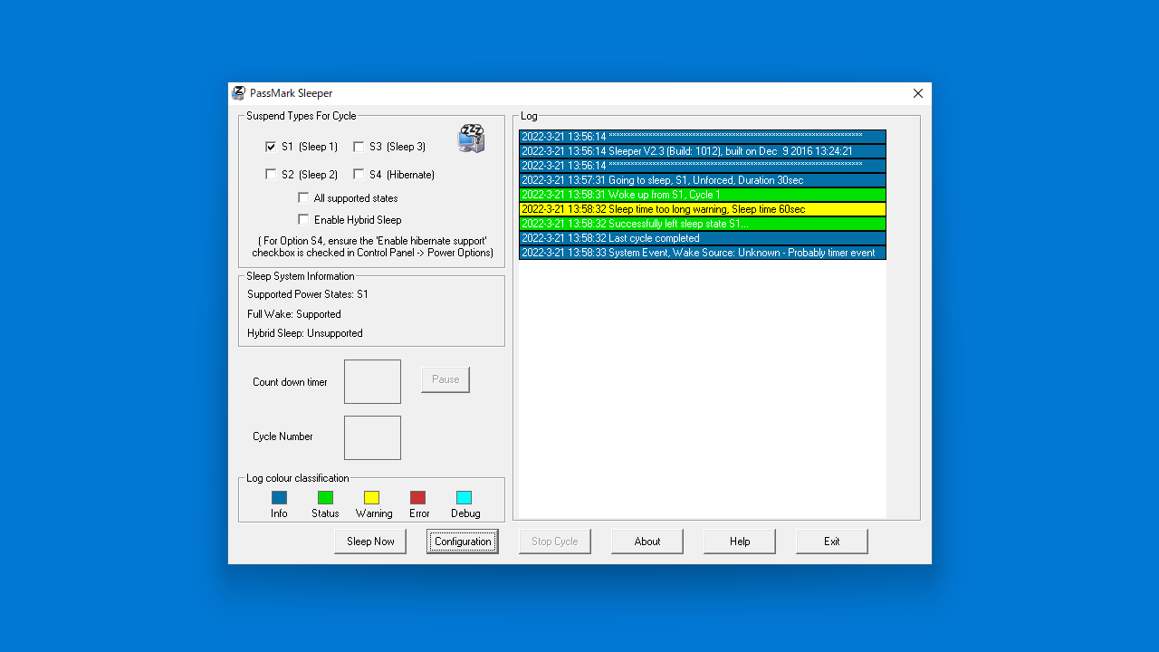Open the Configuration dialog
The width and height of the screenshot is (1159, 652).
pos(463,542)
